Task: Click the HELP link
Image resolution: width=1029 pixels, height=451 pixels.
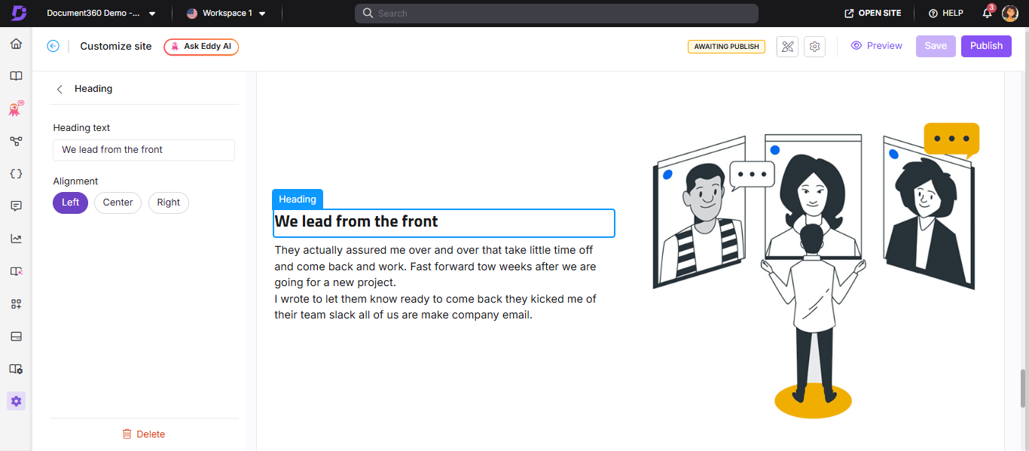Action: [x=945, y=14]
